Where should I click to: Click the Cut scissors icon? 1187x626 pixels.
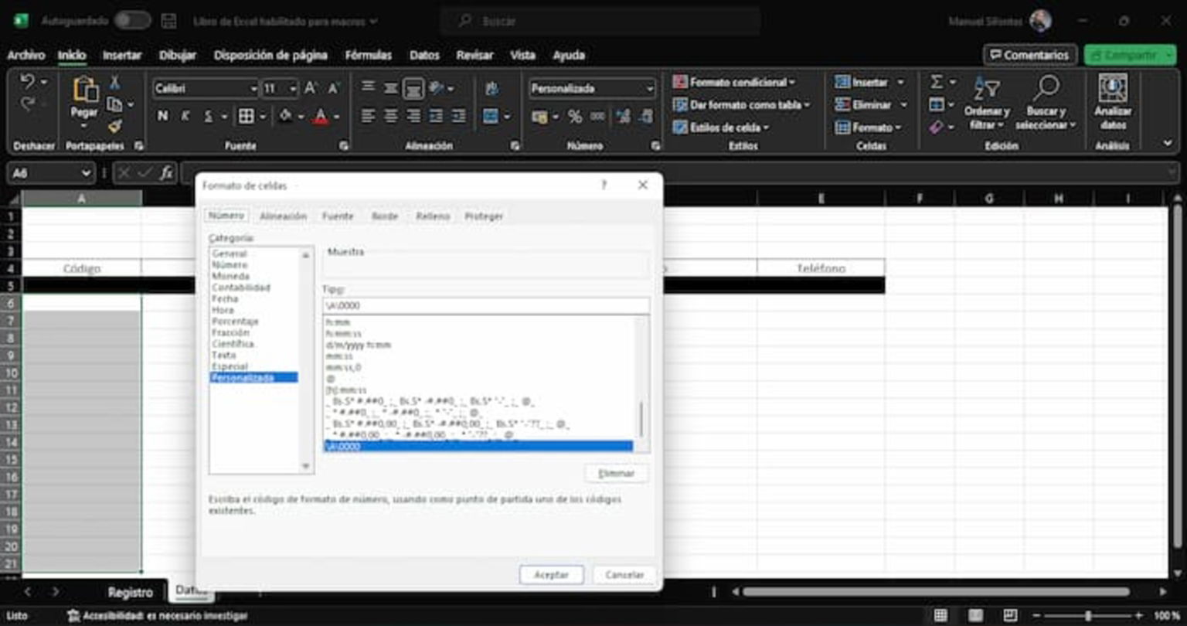click(114, 82)
